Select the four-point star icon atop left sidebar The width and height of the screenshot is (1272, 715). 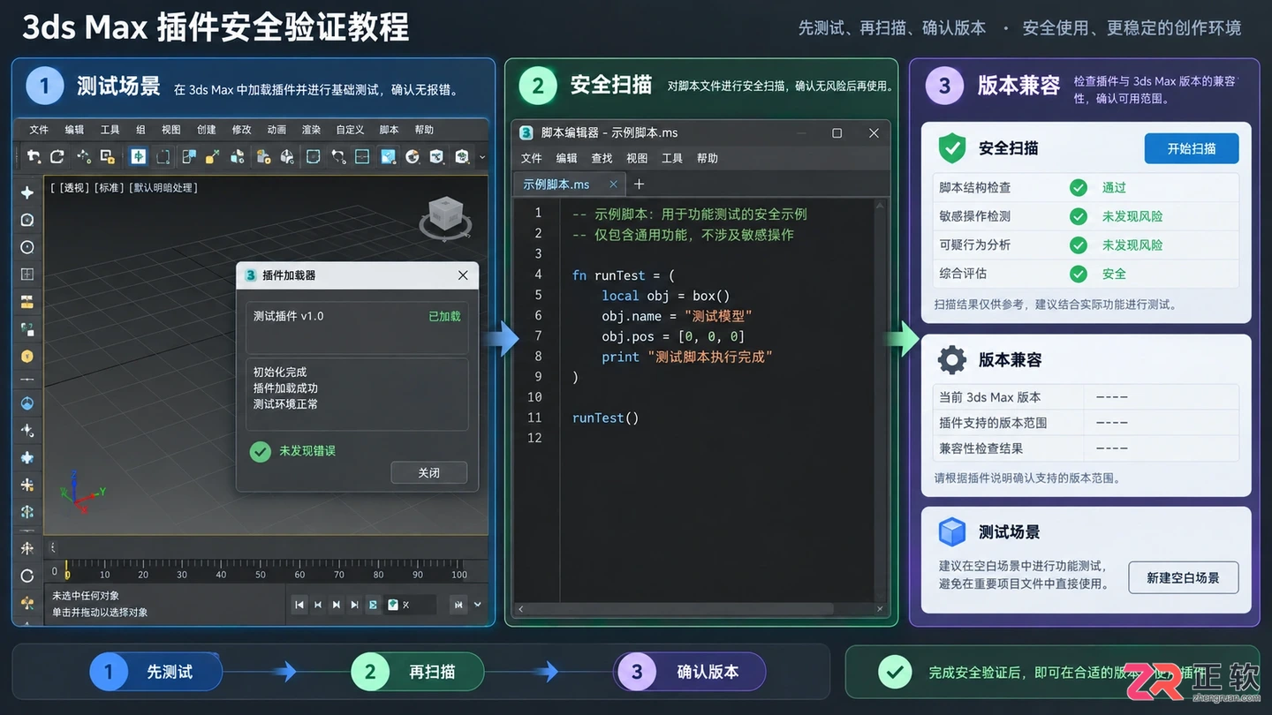coord(27,192)
